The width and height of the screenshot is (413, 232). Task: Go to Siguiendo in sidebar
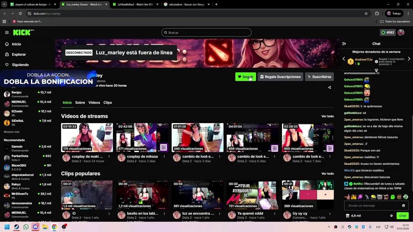coord(20,65)
